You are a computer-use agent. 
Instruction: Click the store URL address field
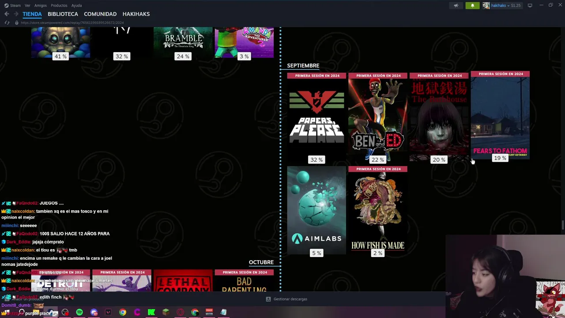72,23
